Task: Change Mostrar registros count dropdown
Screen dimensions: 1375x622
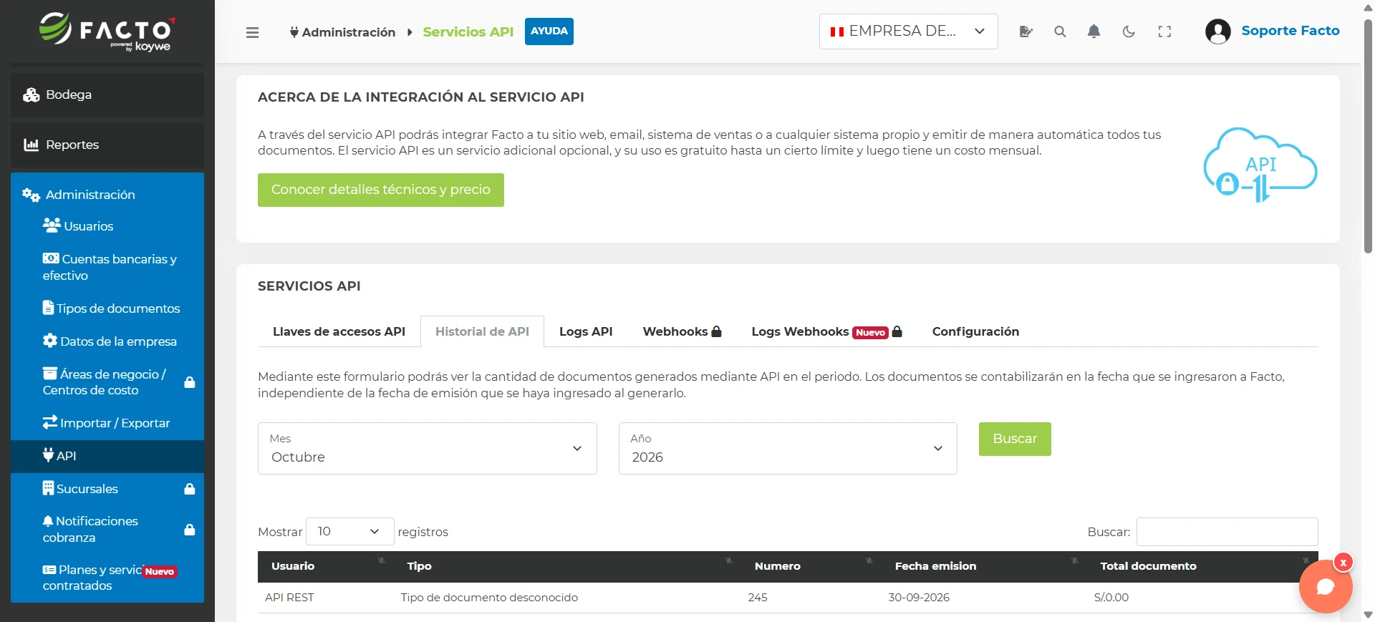Action: tap(349, 531)
